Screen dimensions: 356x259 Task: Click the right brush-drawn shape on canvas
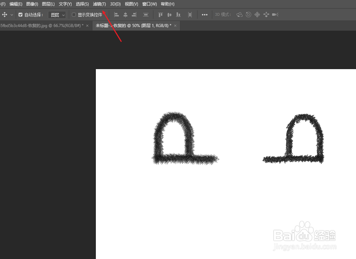click(x=293, y=139)
